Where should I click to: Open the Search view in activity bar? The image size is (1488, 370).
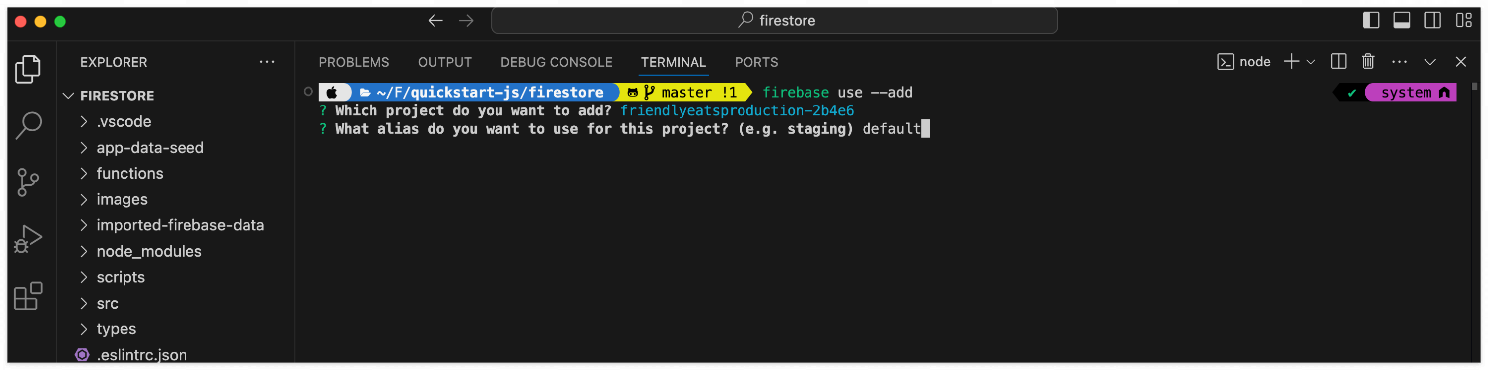pyautogui.click(x=28, y=125)
